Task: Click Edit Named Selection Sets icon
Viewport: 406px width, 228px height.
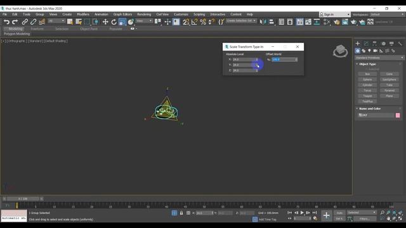Action: pos(221,22)
